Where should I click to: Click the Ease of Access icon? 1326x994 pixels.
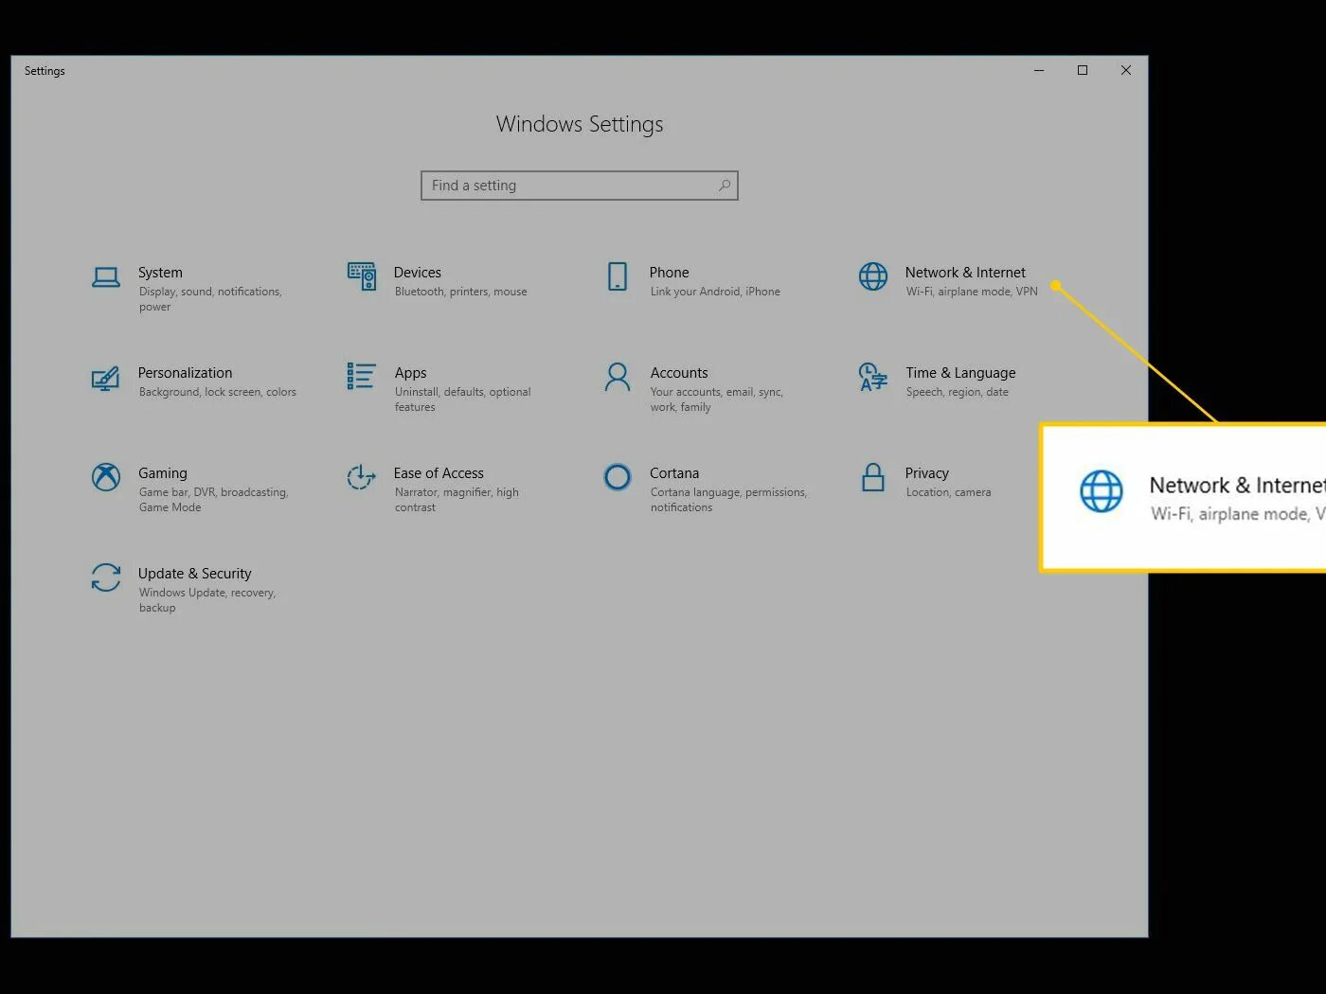pyautogui.click(x=362, y=477)
